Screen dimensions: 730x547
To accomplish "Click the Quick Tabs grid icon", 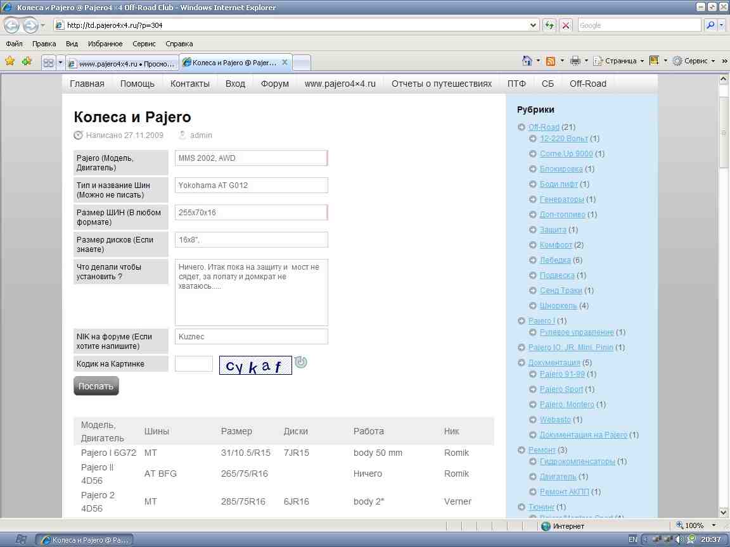I will [48, 63].
